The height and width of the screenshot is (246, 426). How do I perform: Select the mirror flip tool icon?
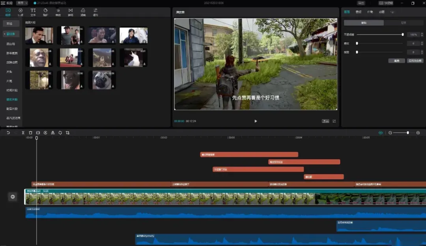point(52,133)
